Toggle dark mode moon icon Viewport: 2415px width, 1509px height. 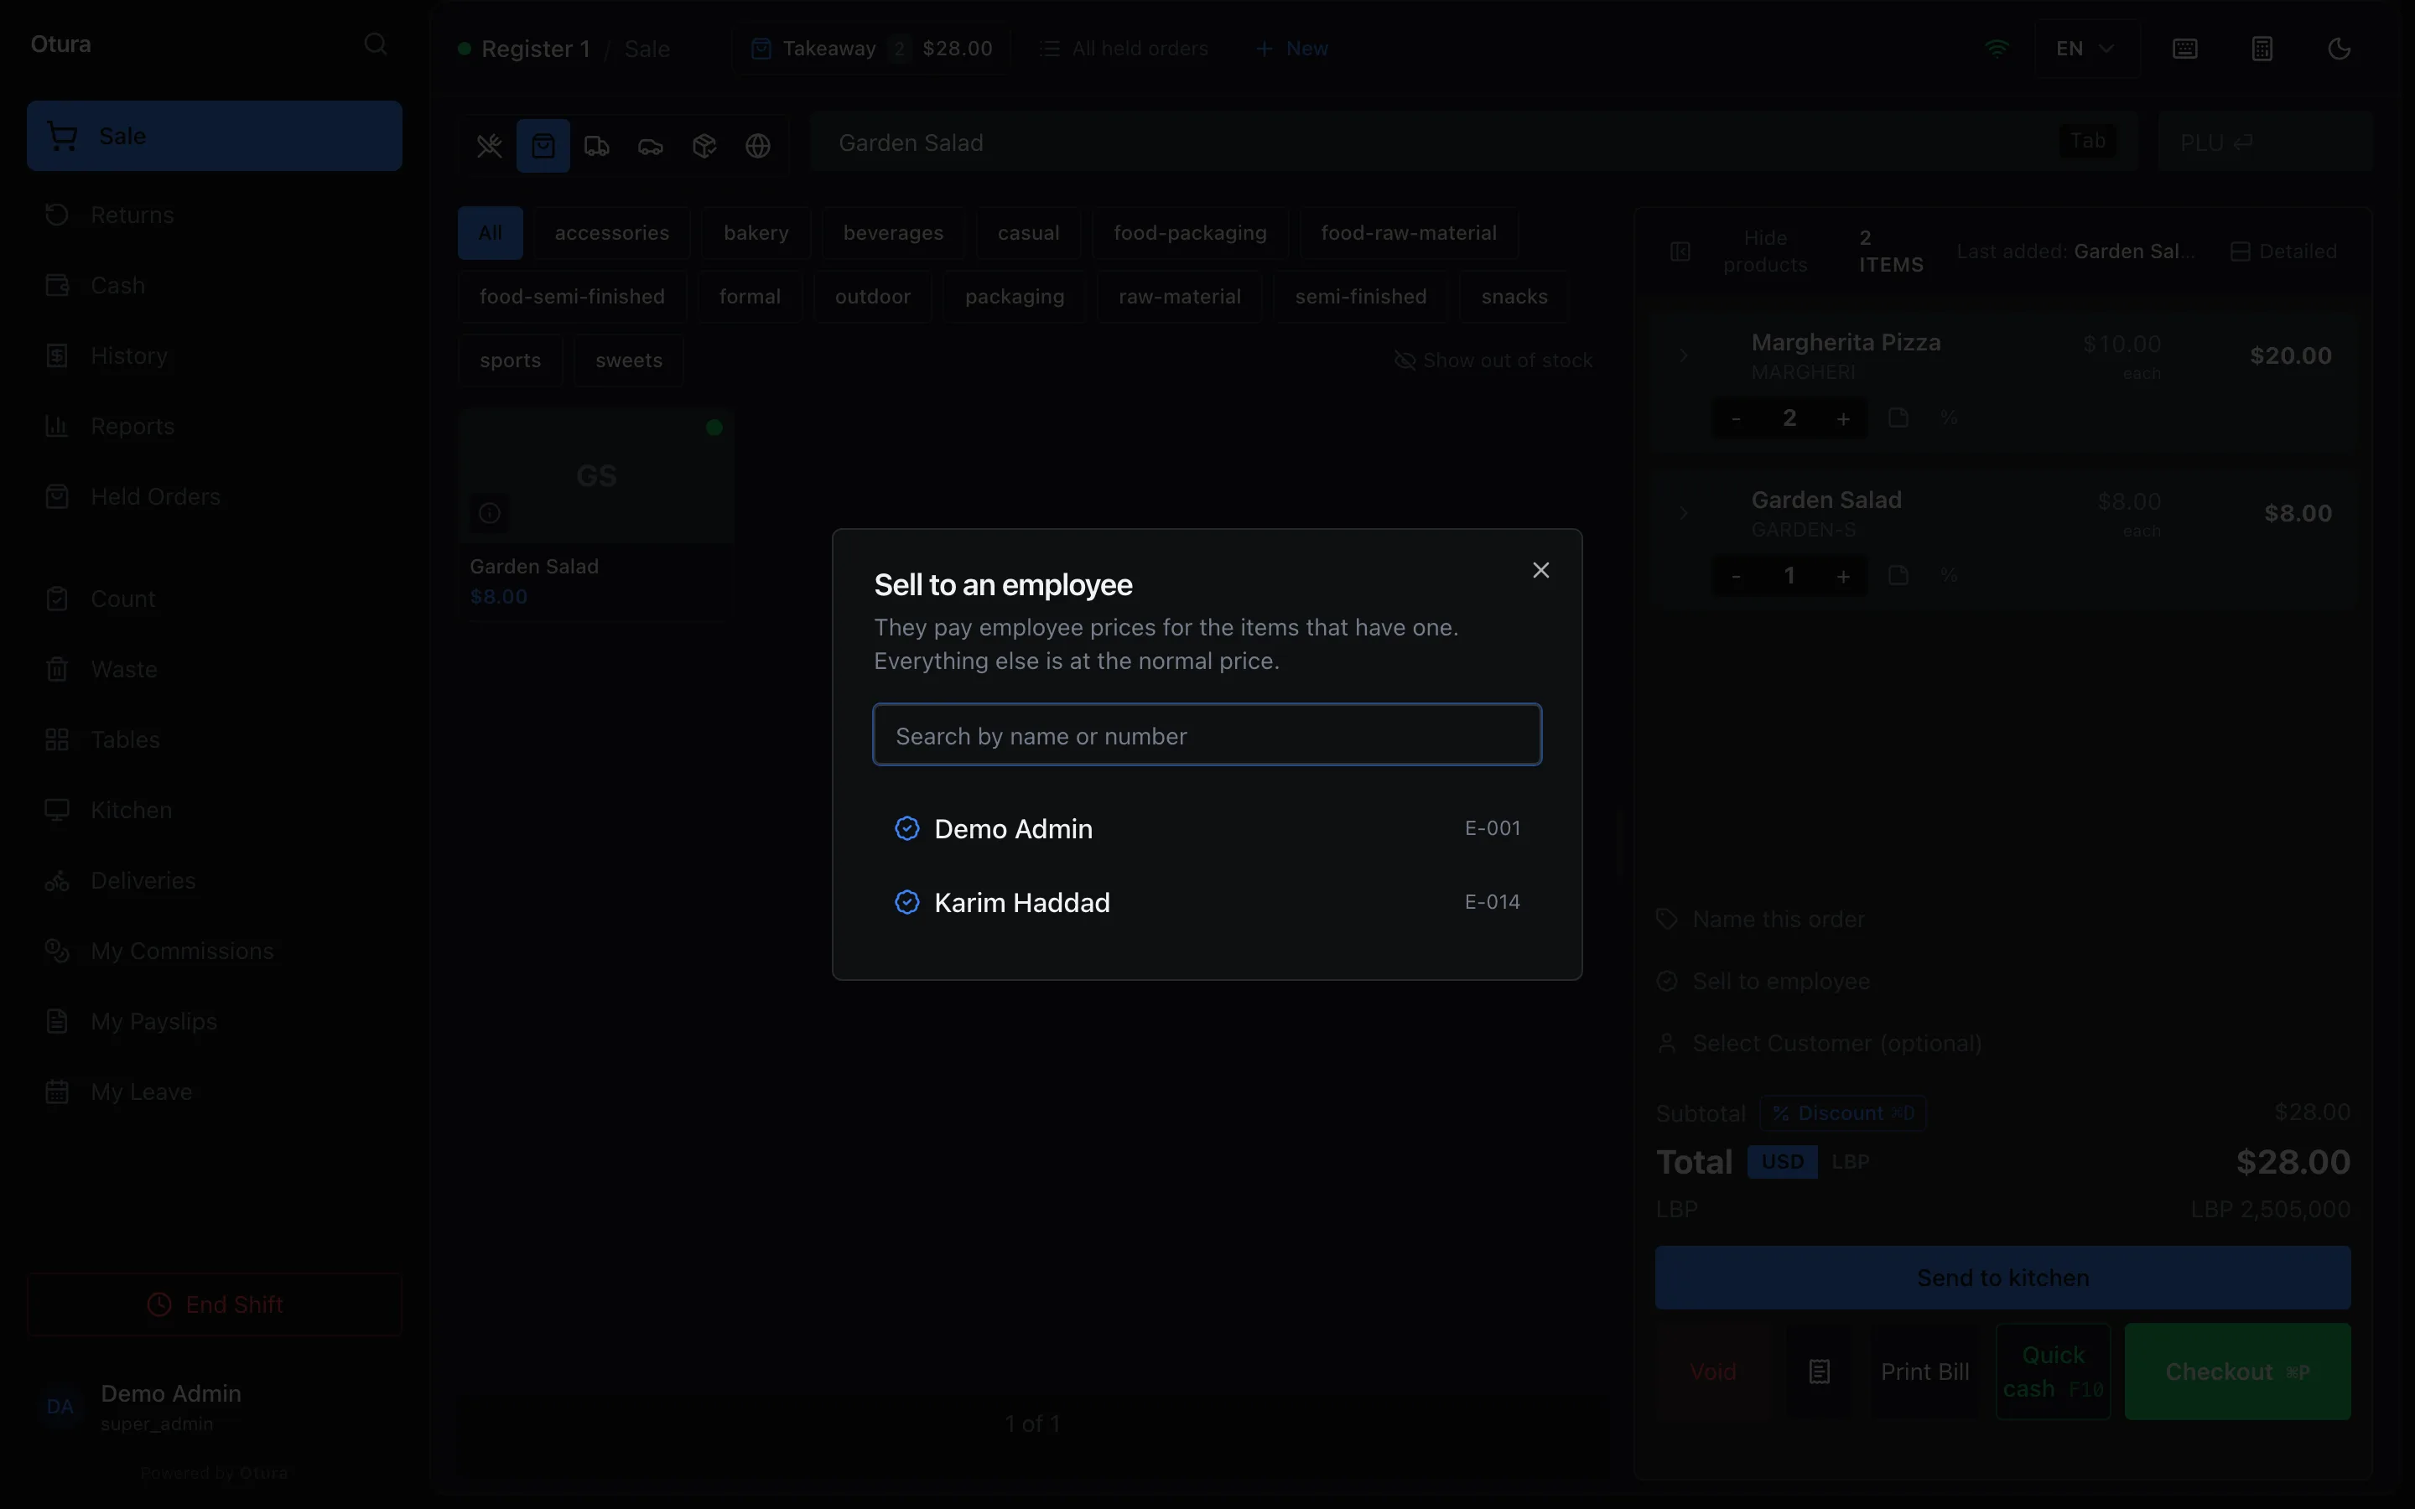point(2340,49)
